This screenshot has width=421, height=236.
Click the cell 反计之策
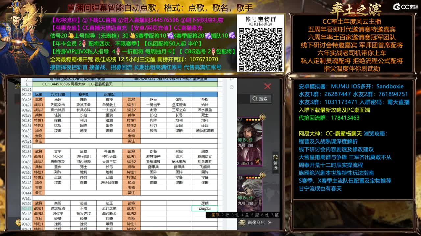click(x=109, y=208)
